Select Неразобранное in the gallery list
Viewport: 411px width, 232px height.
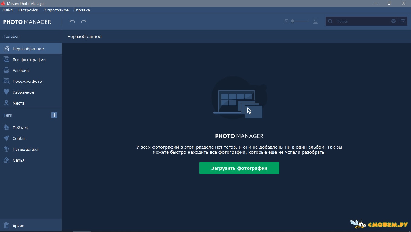(31, 49)
